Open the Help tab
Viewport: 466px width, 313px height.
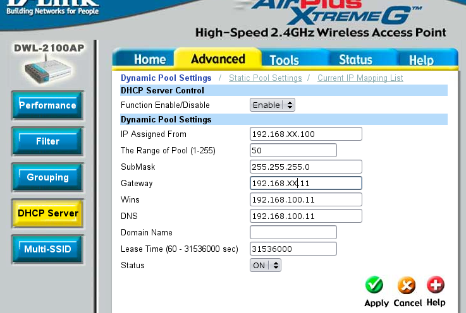click(x=421, y=60)
